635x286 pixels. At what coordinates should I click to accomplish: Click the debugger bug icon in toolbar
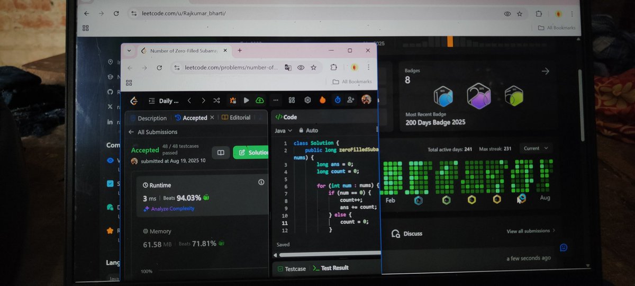pyautogui.click(x=233, y=100)
